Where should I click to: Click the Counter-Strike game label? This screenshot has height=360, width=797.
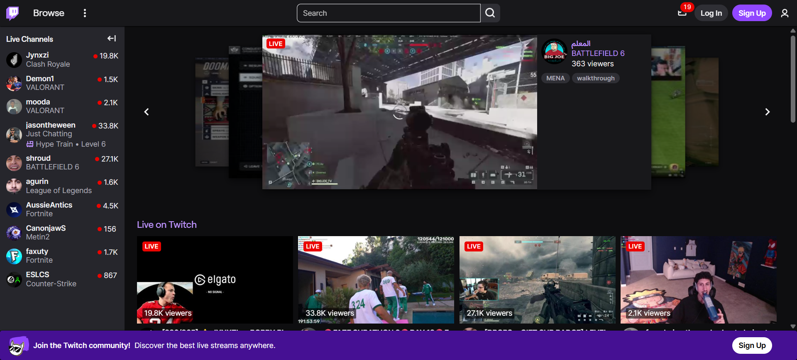[x=51, y=284]
